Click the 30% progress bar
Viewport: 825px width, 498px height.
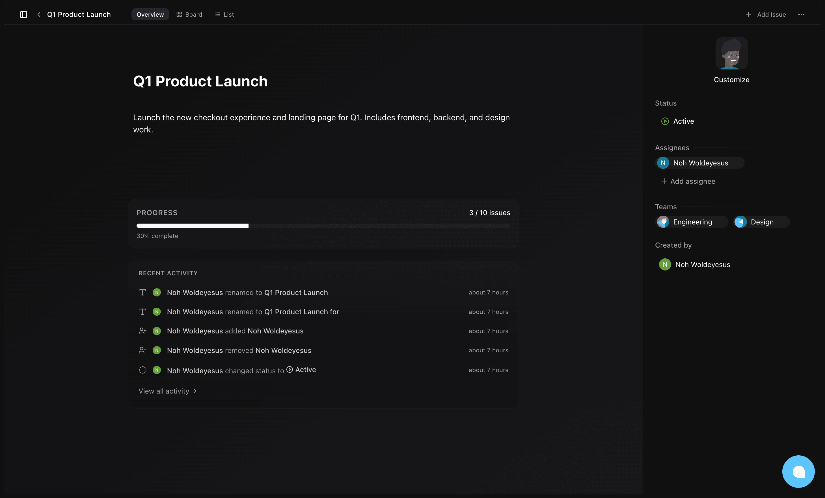(x=323, y=226)
